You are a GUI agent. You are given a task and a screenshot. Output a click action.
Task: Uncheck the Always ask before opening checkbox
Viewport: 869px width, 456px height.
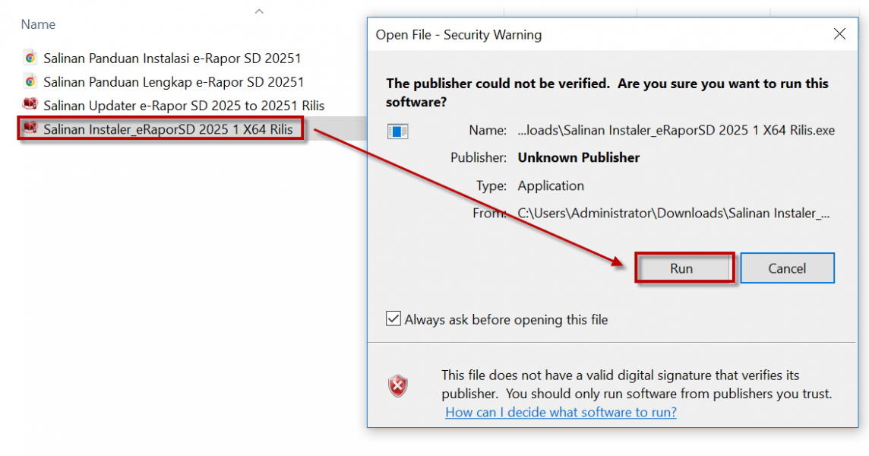393,319
